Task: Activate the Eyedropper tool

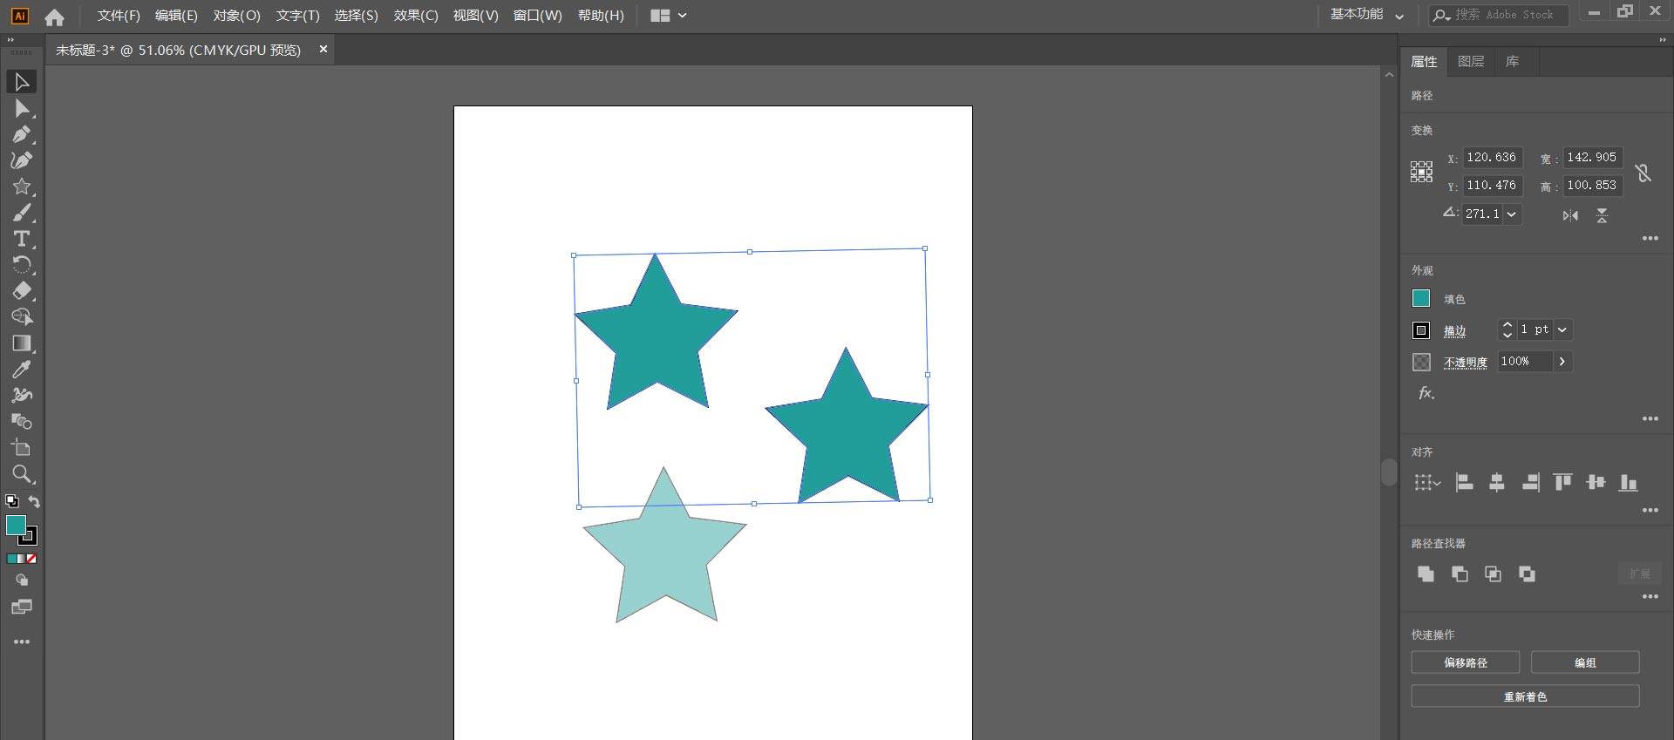Action: tap(22, 370)
